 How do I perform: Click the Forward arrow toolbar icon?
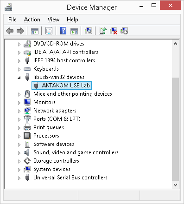pyautogui.click(x=20, y=31)
